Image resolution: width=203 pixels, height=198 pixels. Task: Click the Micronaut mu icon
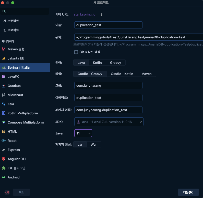[4, 95]
